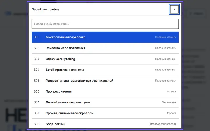The image size is (210, 131).
Task: Click «Игровая лаборатория» label of S09
Action: point(163,124)
